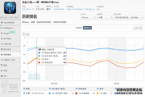This screenshot has width=145, height=97.
Task: Click the star icon beside 评级
Action: [x=2, y=71]
